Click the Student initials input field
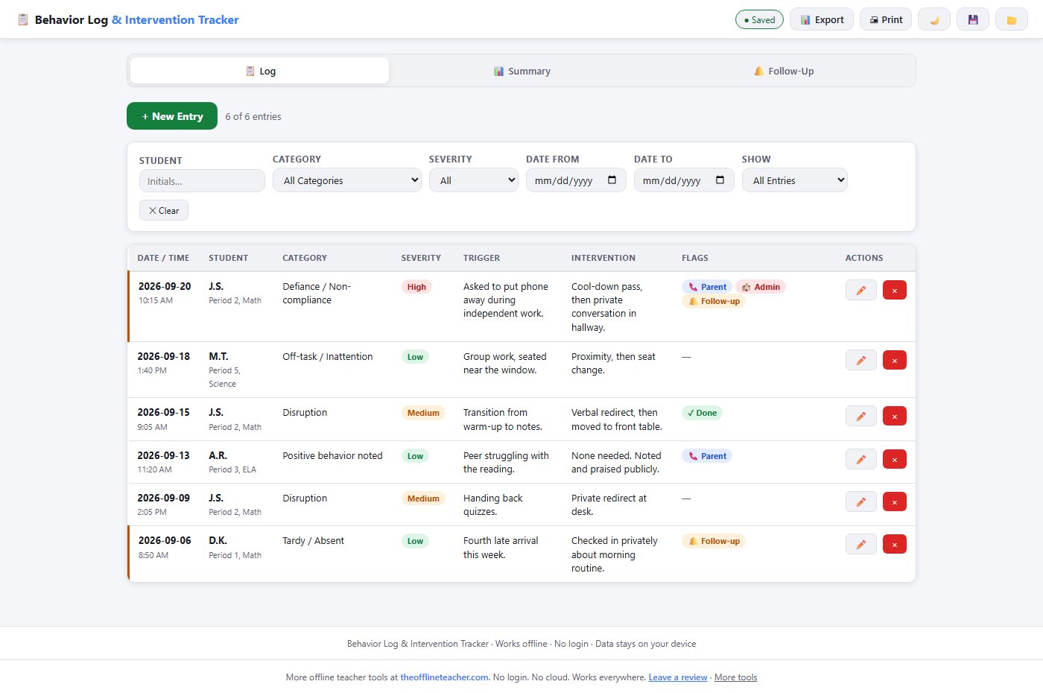1043x693 pixels. coord(202,181)
